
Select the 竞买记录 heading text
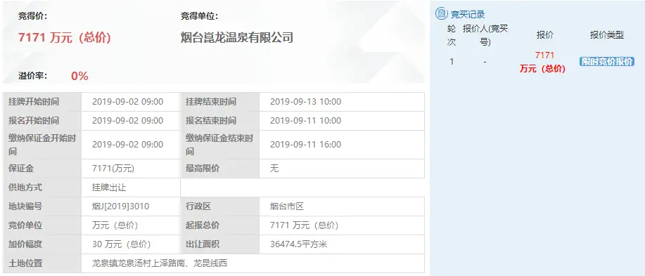[468, 14]
